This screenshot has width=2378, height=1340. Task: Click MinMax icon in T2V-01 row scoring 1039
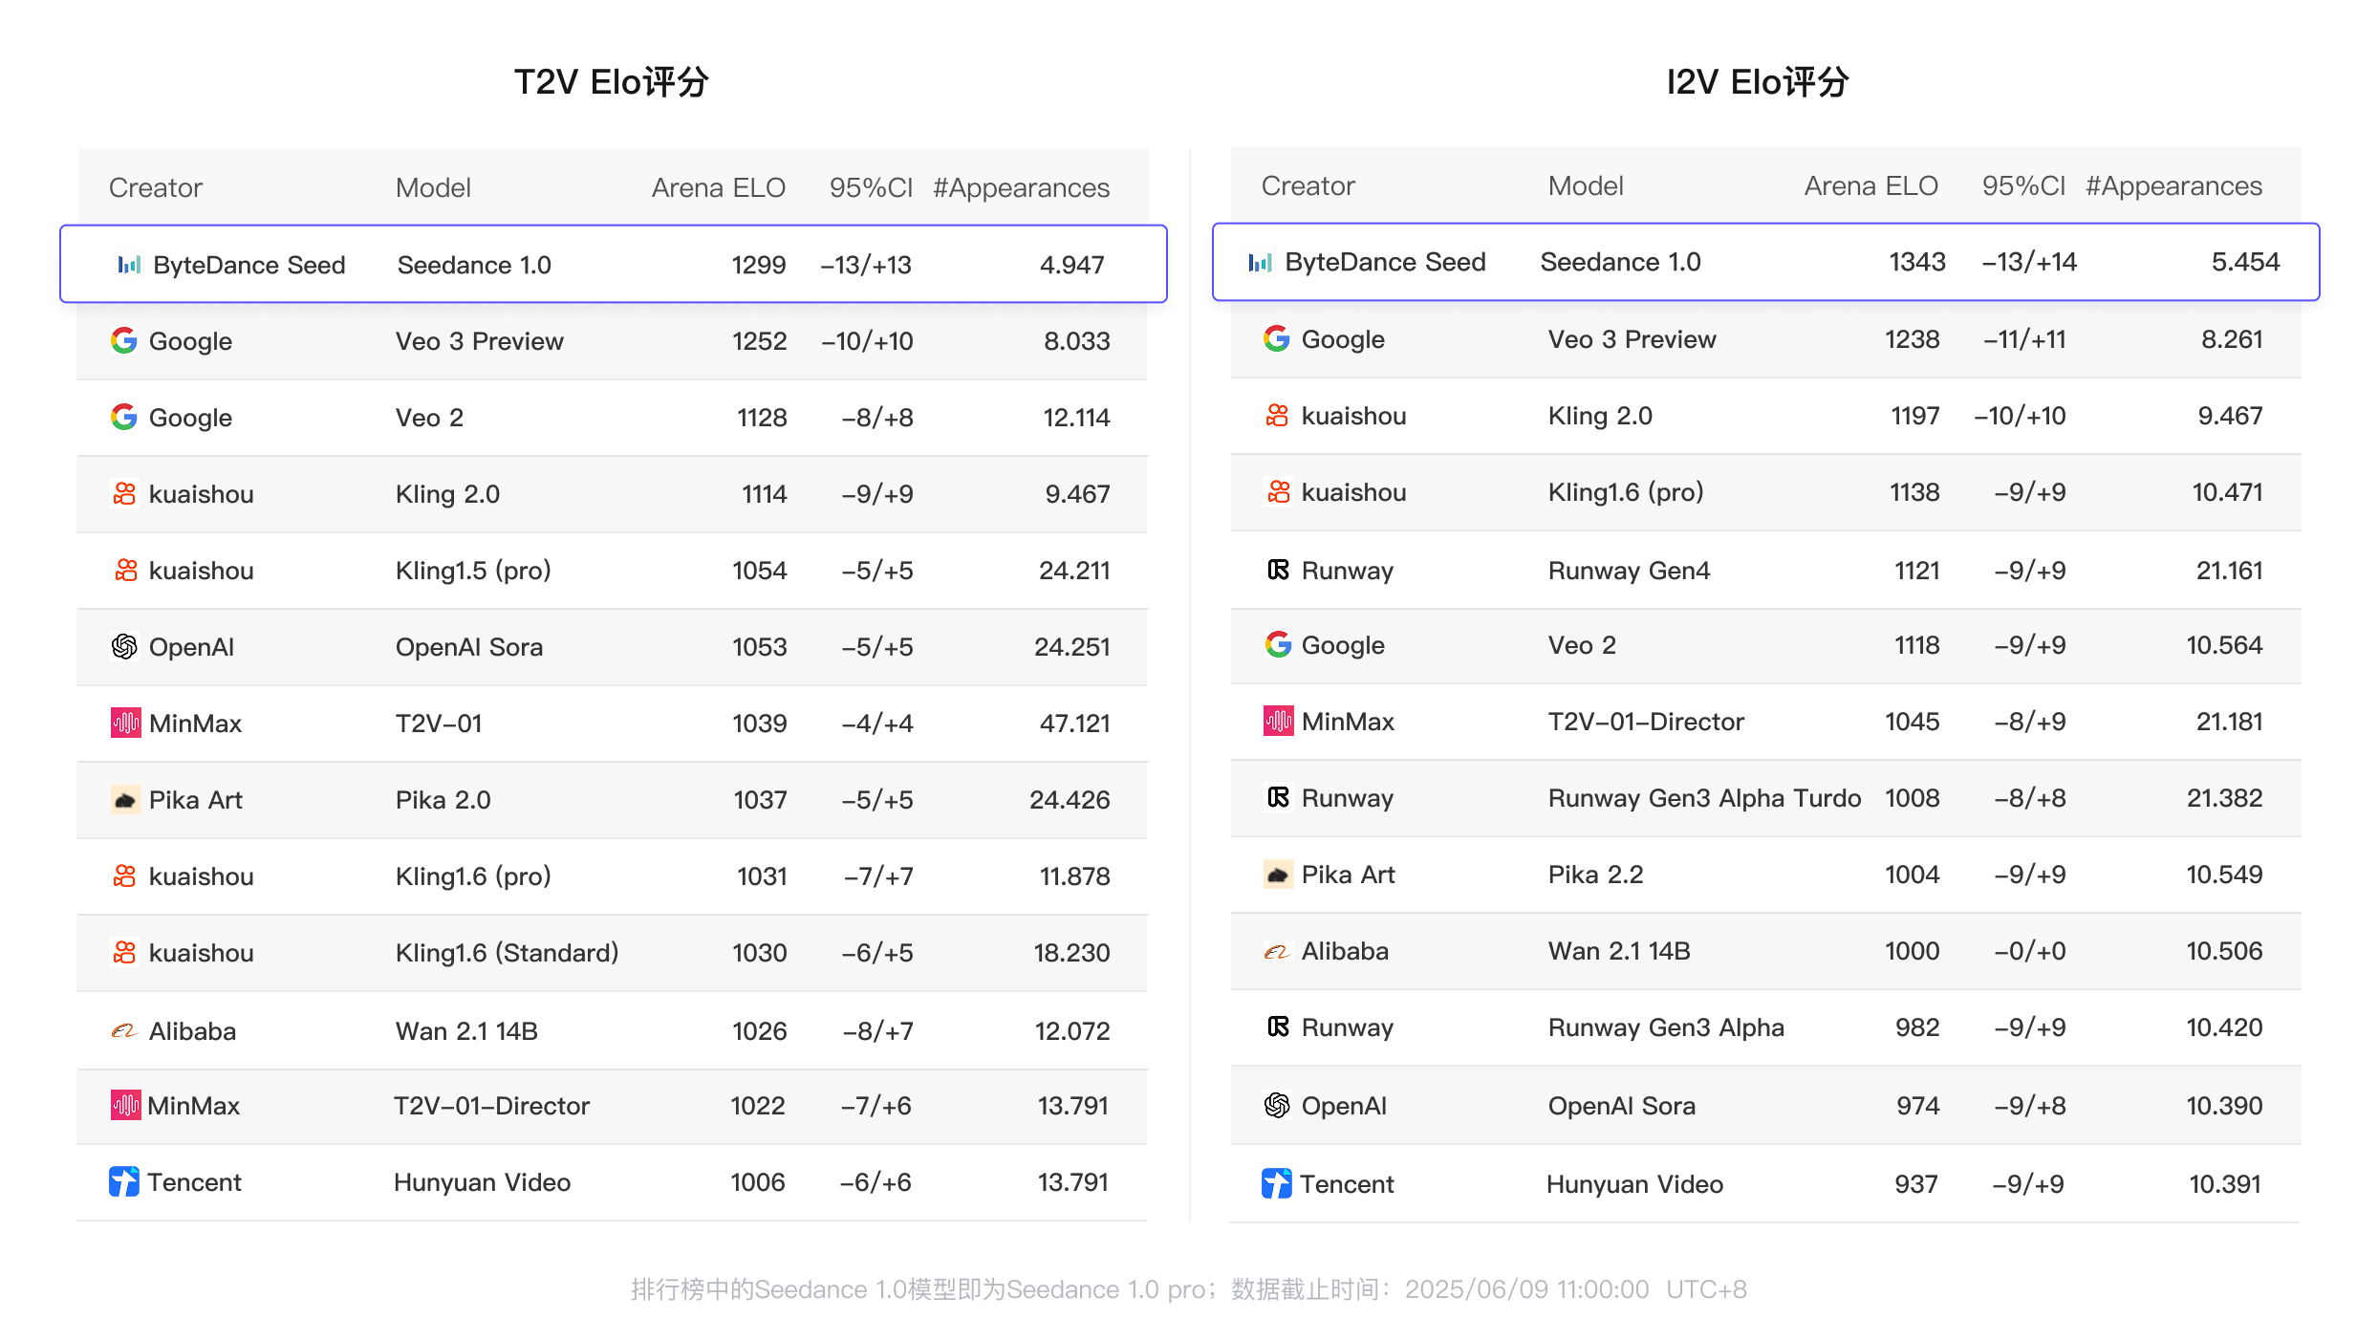click(x=125, y=723)
